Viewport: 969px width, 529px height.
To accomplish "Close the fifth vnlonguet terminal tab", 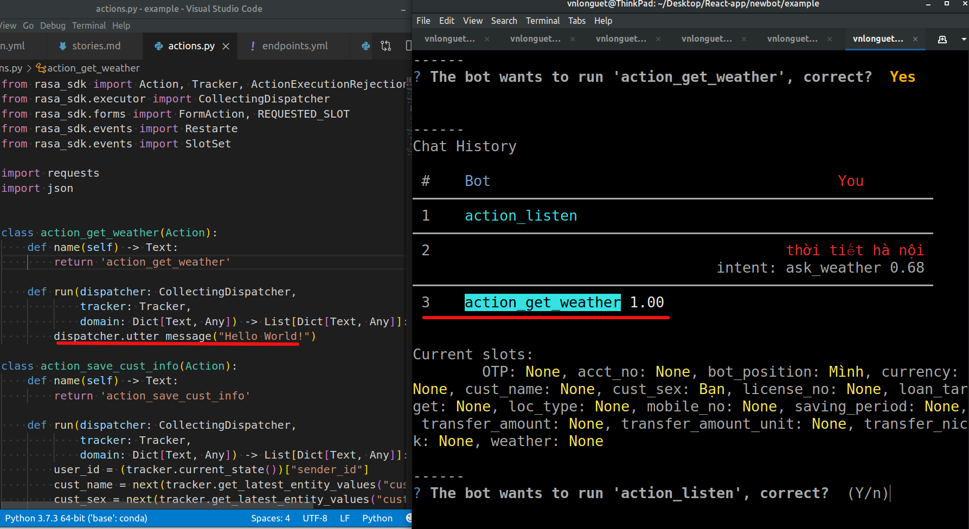I will click(830, 39).
